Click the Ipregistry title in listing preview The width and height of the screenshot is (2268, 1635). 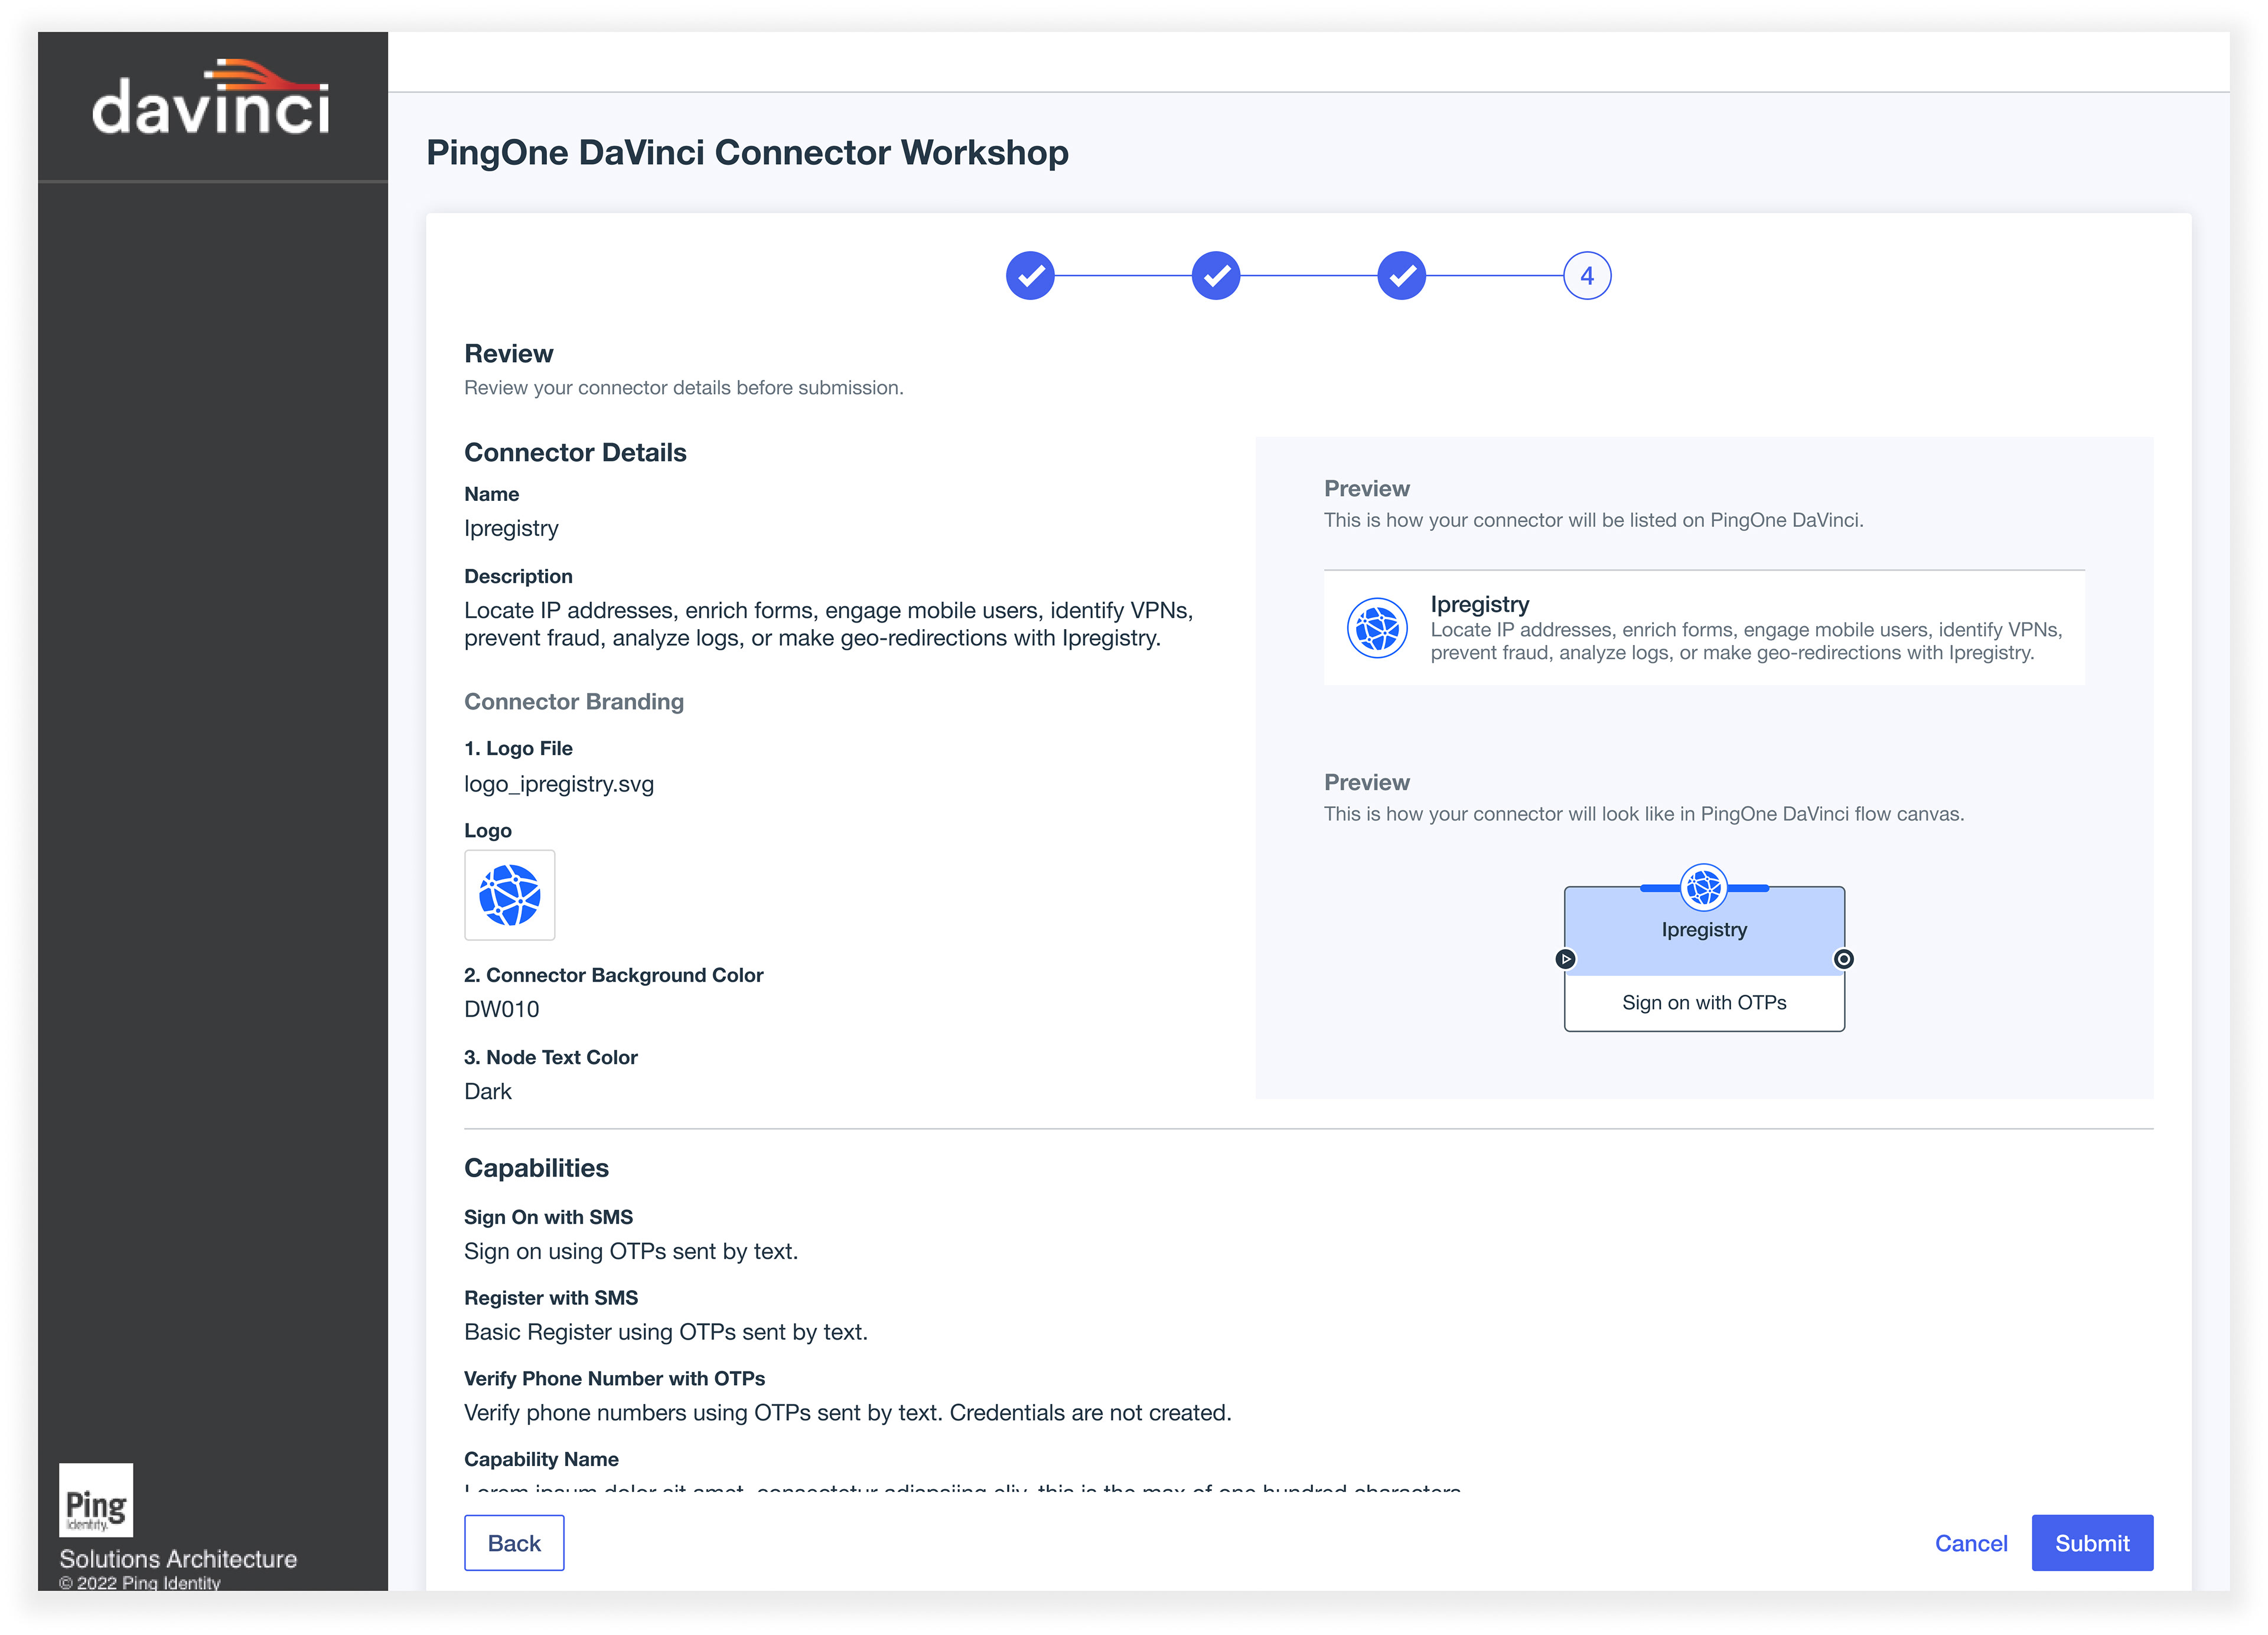[1479, 604]
